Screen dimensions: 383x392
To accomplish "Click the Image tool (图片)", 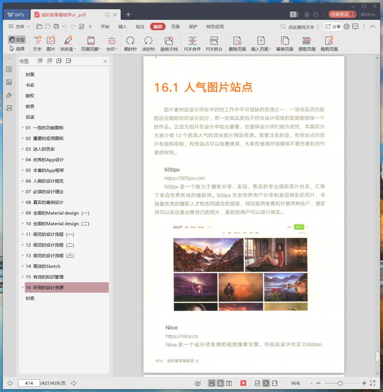I will [51, 43].
